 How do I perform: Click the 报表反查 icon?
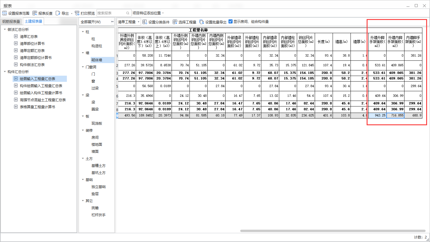click(x=35, y=13)
